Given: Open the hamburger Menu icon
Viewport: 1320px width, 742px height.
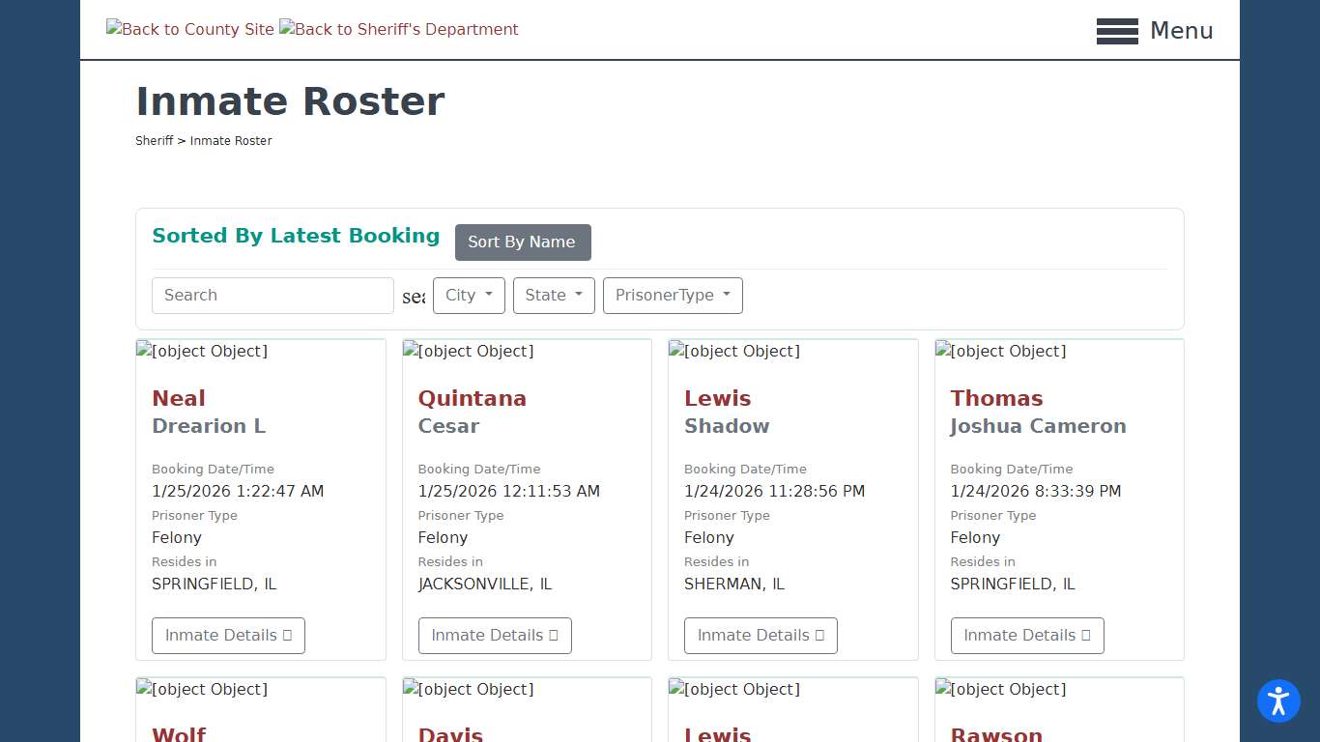Looking at the screenshot, I should click(x=1117, y=31).
